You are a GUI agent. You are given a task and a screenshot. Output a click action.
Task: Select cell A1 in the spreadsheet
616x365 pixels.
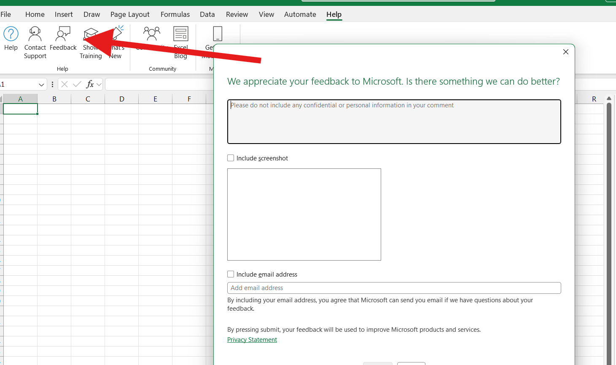[x=21, y=109]
